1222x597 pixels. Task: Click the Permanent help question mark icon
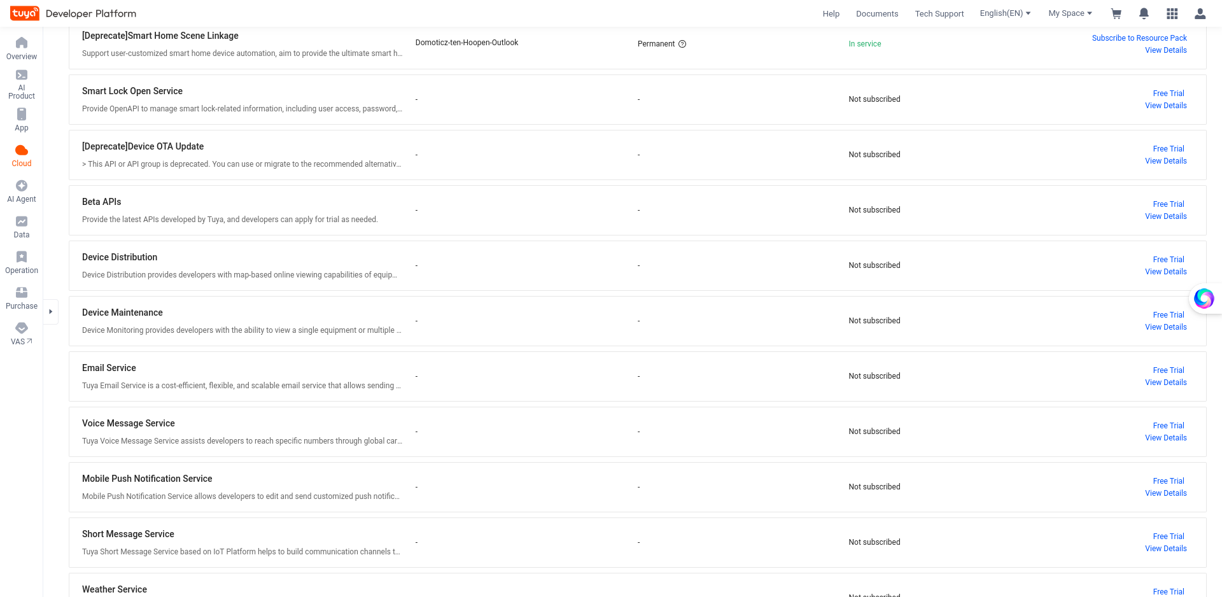pyautogui.click(x=682, y=44)
